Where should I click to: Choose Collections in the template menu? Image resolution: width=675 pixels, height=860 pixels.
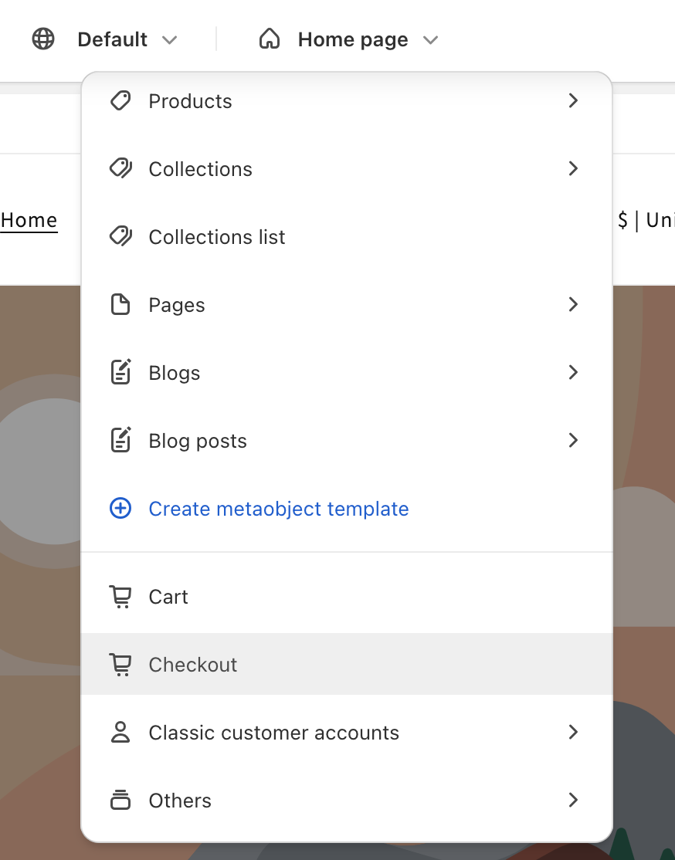click(x=346, y=169)
